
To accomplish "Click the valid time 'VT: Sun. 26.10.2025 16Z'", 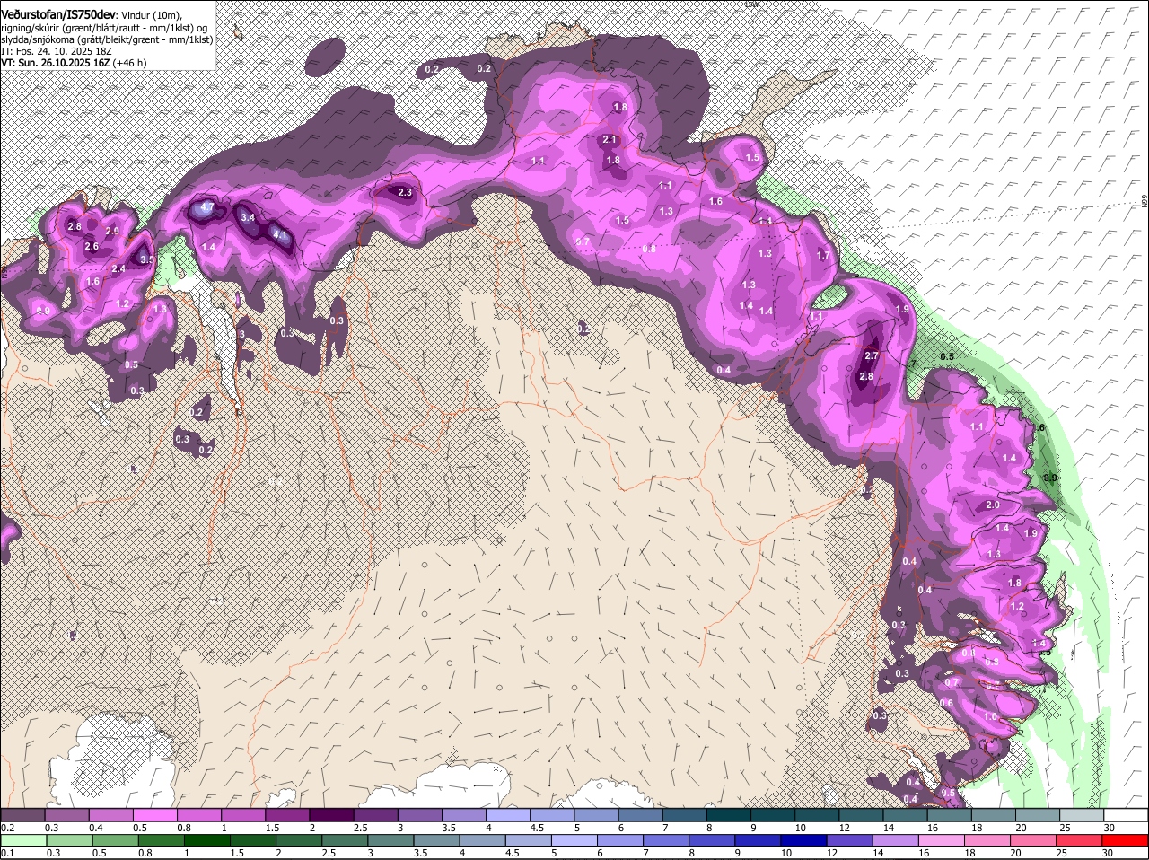I will (x=56, y=63).
